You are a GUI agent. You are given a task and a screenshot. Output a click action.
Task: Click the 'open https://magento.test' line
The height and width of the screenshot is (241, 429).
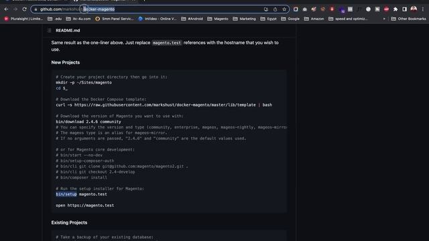[x=85, y=206]
